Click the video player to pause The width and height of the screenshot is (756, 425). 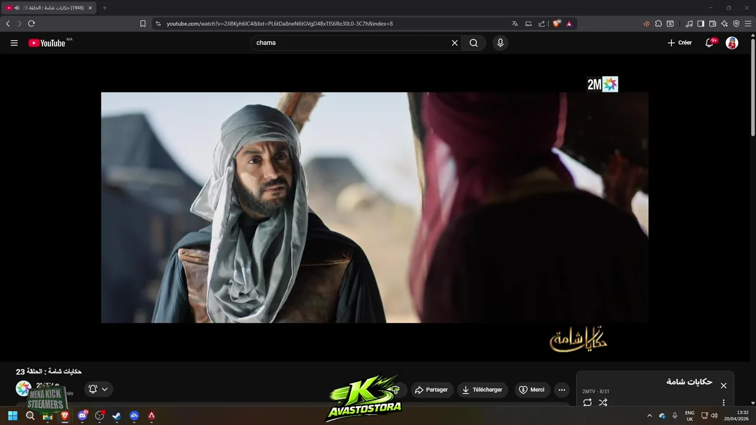(x=374, y=207)
